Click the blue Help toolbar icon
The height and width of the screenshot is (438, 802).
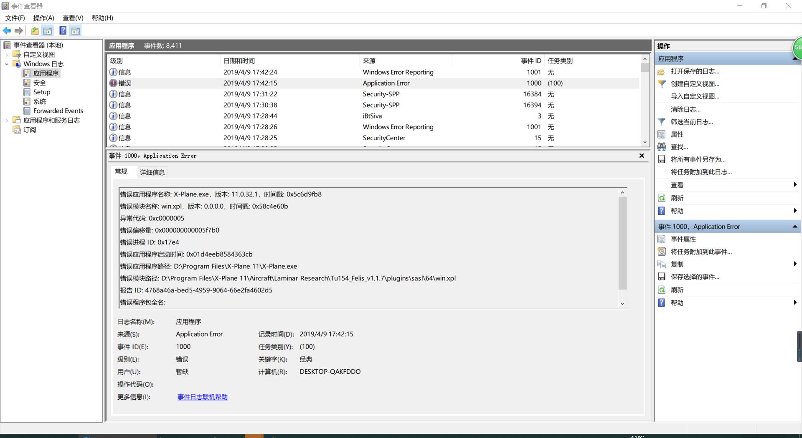[x=63, y=30]
